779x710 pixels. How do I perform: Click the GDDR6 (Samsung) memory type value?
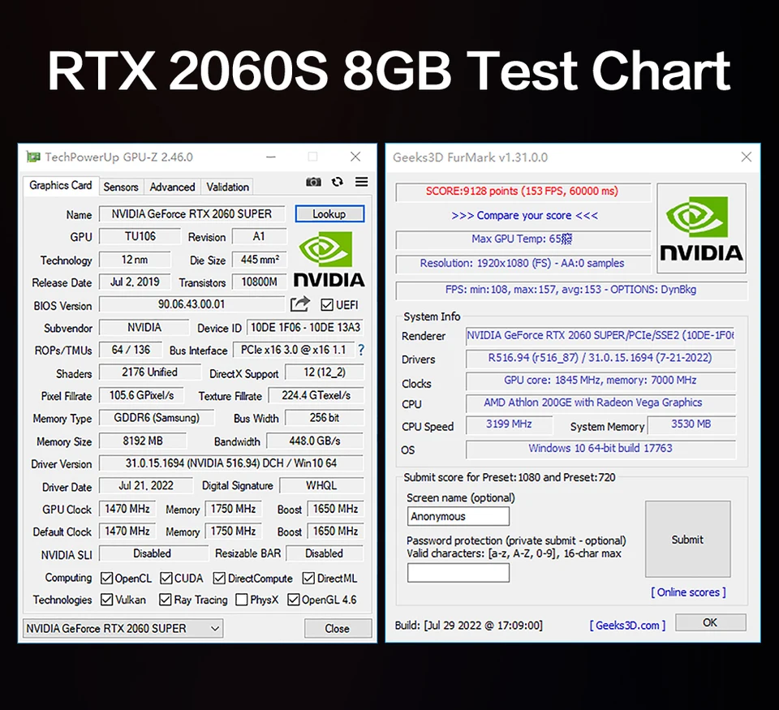(157, 417)
